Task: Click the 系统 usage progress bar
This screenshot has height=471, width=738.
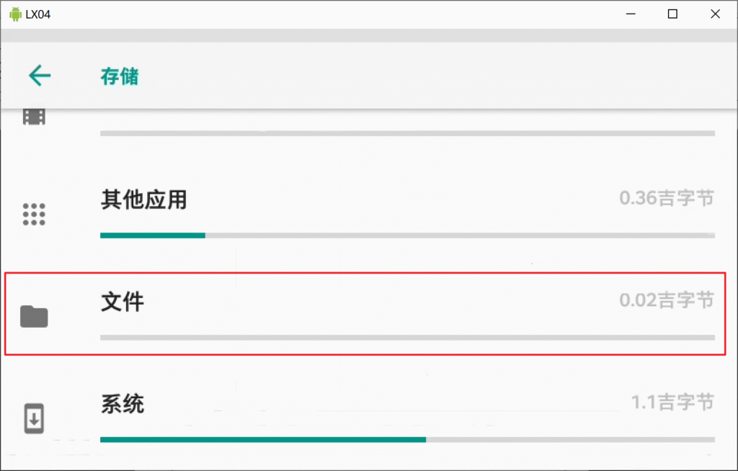Action: pyautogui.click(x=408, y=439)
